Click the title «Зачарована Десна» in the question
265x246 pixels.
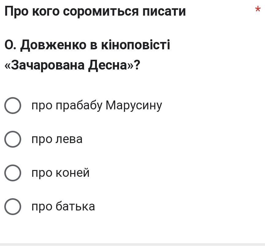[x=70, y=65]
